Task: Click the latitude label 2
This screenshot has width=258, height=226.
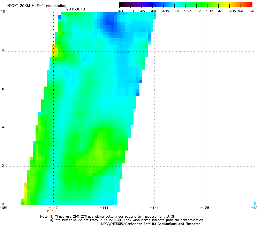Action: click(3, 166)
